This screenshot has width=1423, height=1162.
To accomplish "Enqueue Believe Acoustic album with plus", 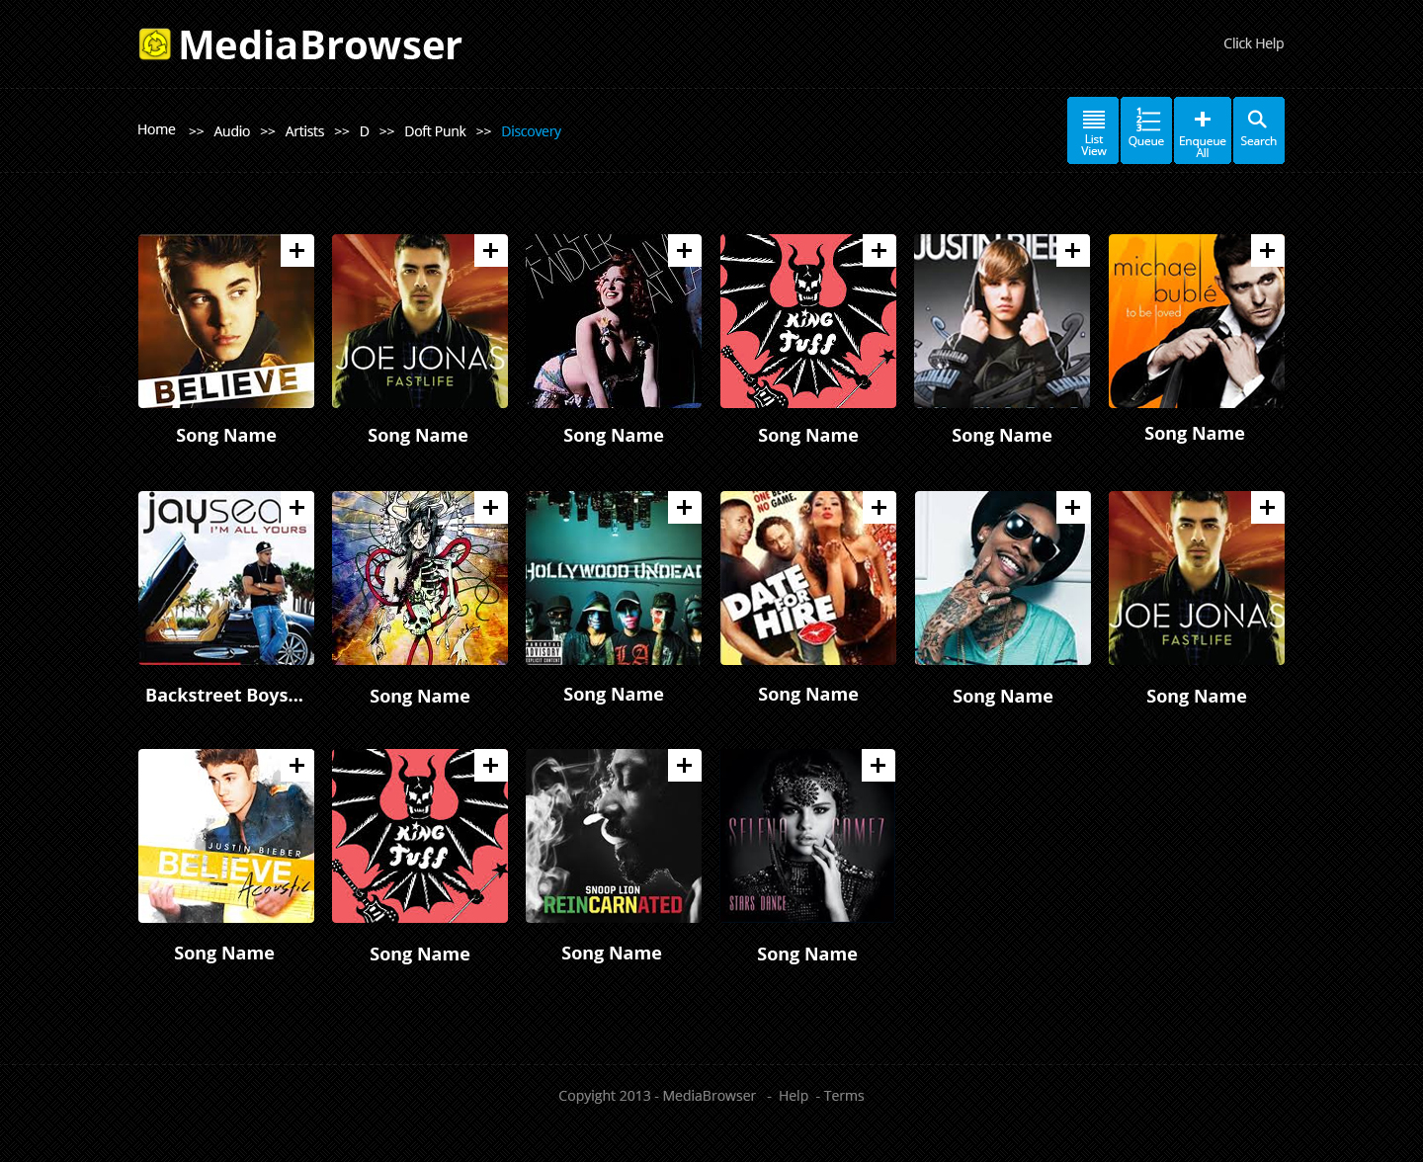I will click(297, 766).
